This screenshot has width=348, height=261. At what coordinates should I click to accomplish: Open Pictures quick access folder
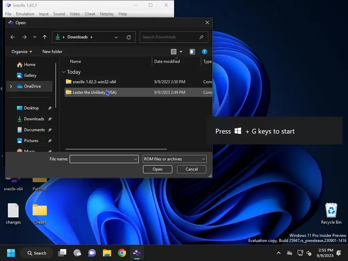tap(28, 141)
